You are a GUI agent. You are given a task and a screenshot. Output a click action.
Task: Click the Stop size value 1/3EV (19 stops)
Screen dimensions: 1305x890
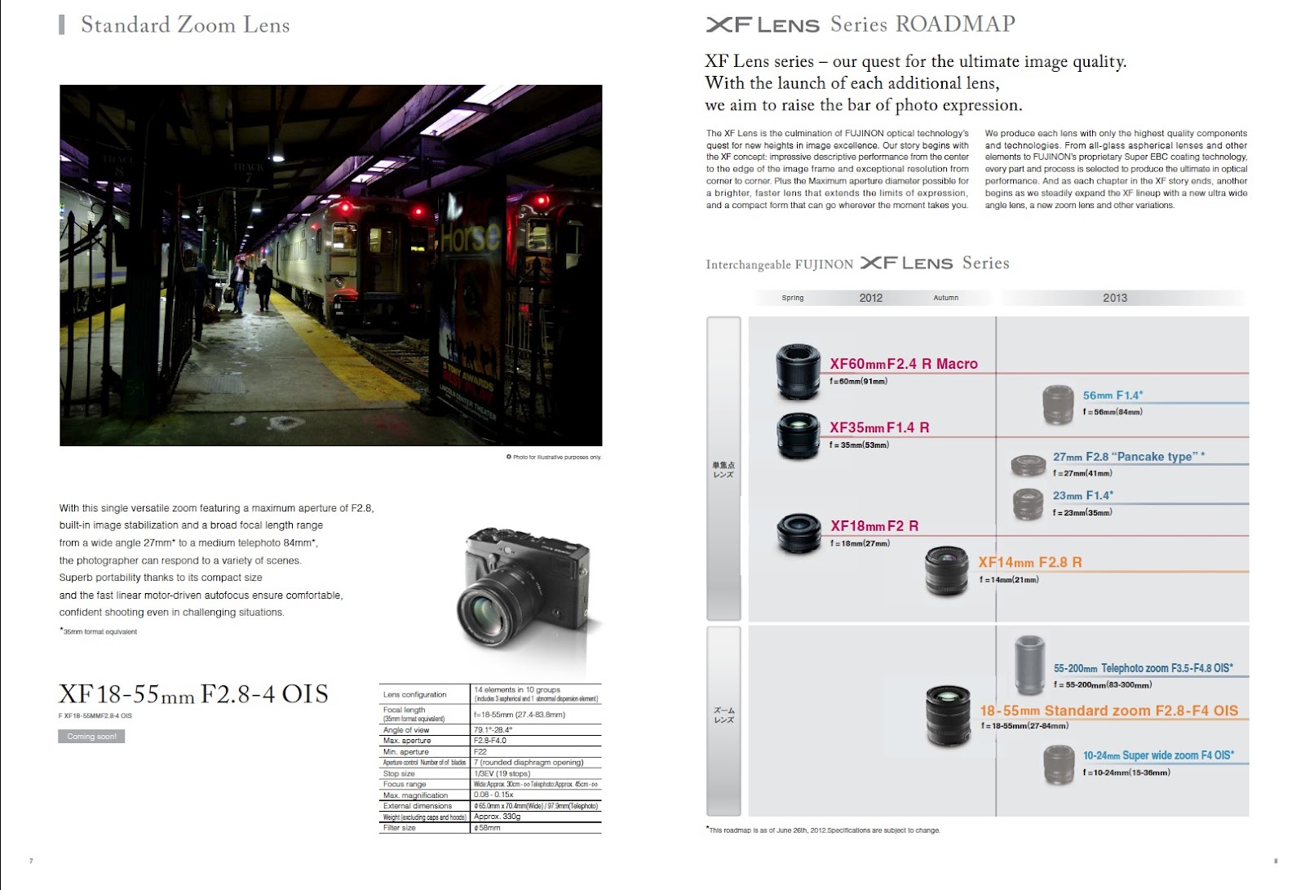point(502,773)
